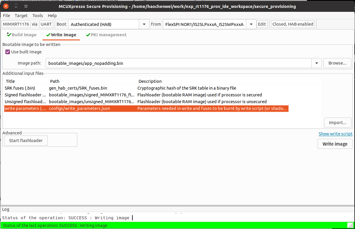Click the Closed, HAB enabled lifecycle button
Viewport: 355px width, 229px height.
(293, 24)
